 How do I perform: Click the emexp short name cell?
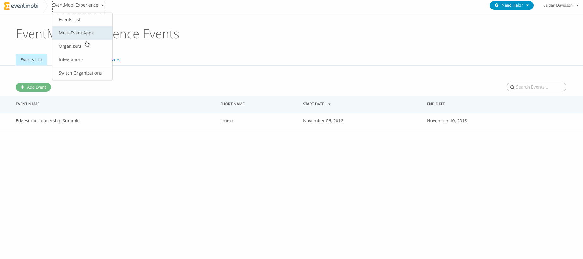227,121
